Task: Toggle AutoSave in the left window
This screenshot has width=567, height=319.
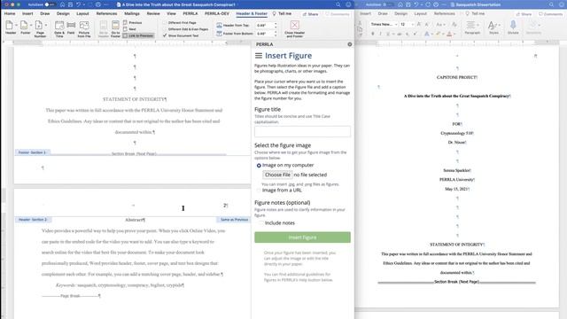Action: (x=50, y=4)
